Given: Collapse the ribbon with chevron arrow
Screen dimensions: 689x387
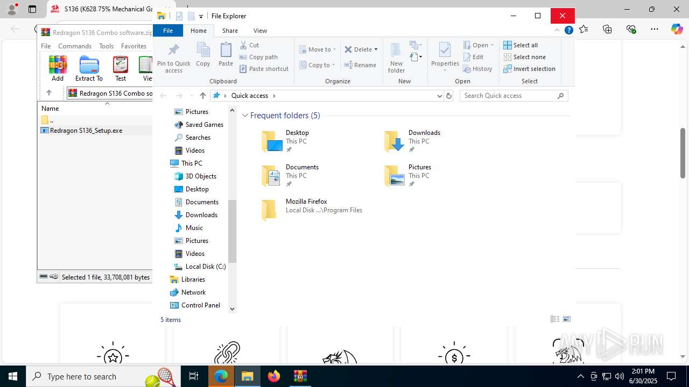Looking at the screenshot, I should point(558,31).
